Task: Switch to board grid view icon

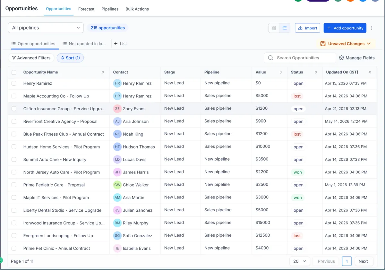Action: [x=274, y=28]
